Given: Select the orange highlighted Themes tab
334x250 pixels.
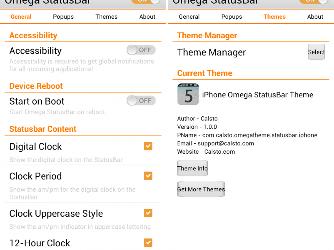Looking at the screenshot, I should pyautogui.click(x=274, y=17).
